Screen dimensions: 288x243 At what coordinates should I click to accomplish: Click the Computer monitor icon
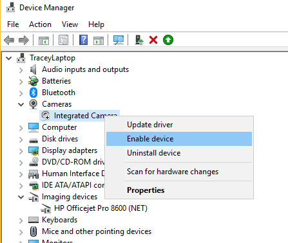pos(34,127)
